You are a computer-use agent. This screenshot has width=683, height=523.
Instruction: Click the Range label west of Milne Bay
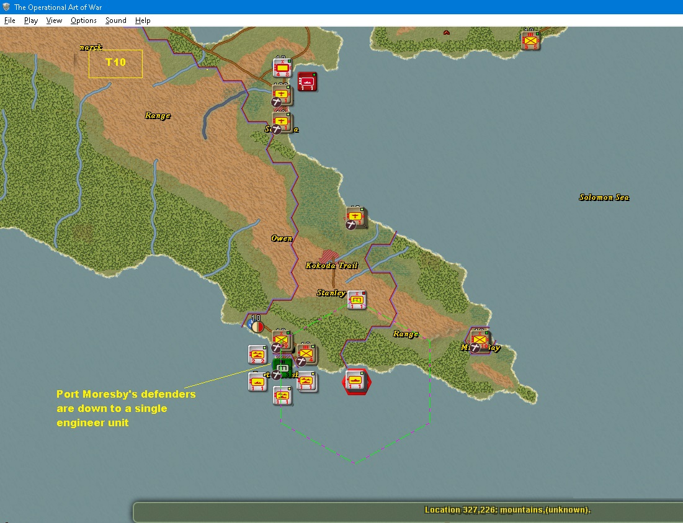[x=406, y=334]
